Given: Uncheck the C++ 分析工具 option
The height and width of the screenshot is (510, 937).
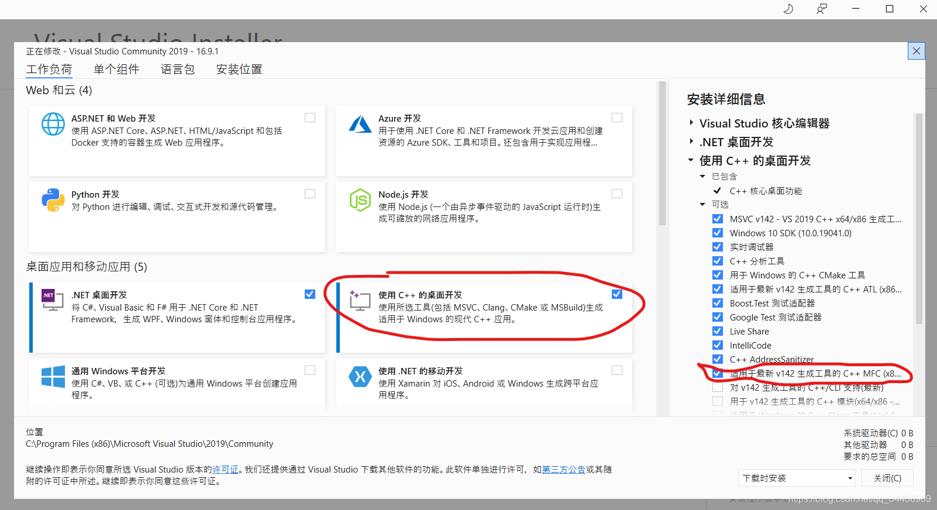Looking at the screenshot, I should pos(718,261).
